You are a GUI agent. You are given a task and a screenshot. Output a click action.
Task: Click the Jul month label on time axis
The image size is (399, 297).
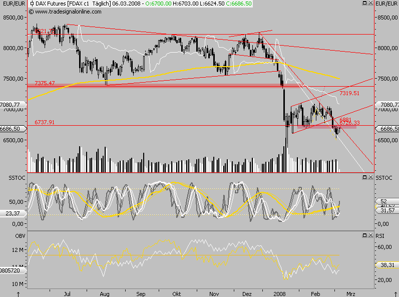67,294
